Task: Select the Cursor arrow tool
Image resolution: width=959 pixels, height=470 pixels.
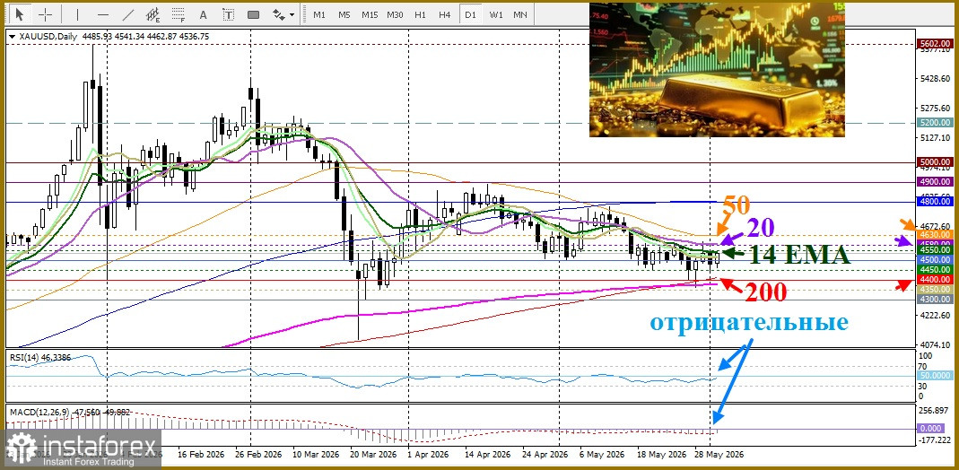Action: [20, 14]
